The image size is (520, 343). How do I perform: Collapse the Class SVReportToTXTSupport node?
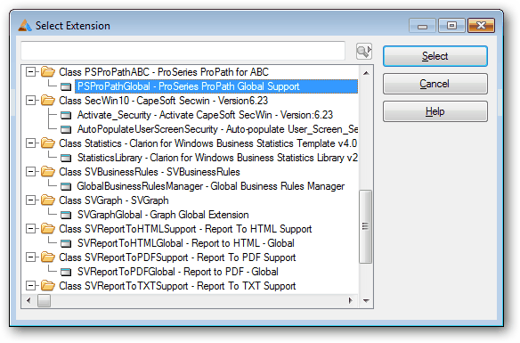(x=30, y=286)
